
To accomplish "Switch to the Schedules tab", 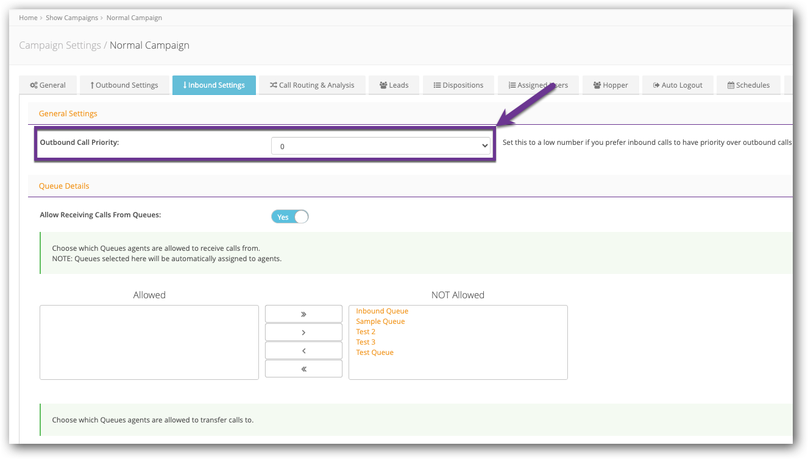I will (x=748, y=85).
